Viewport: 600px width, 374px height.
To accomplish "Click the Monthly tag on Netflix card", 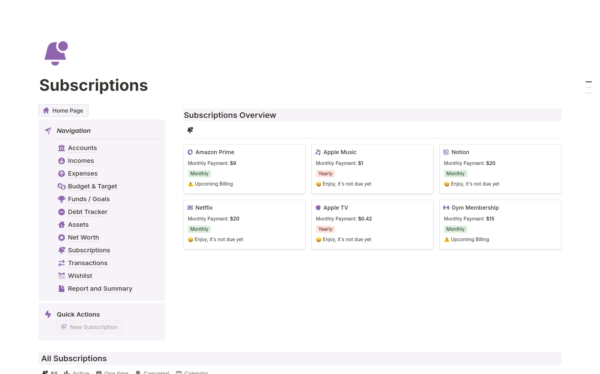I will 199,229.
